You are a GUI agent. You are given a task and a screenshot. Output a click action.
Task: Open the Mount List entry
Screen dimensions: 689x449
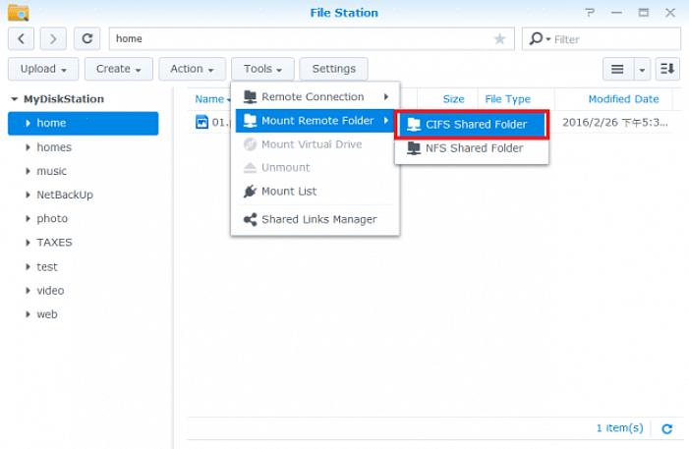pyautogui.click(x=316, y=192)
